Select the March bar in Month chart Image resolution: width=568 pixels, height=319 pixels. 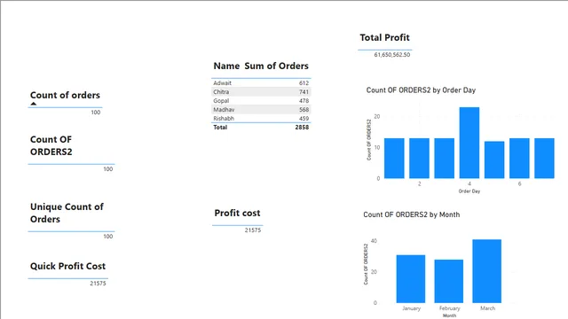coord(487,271)
